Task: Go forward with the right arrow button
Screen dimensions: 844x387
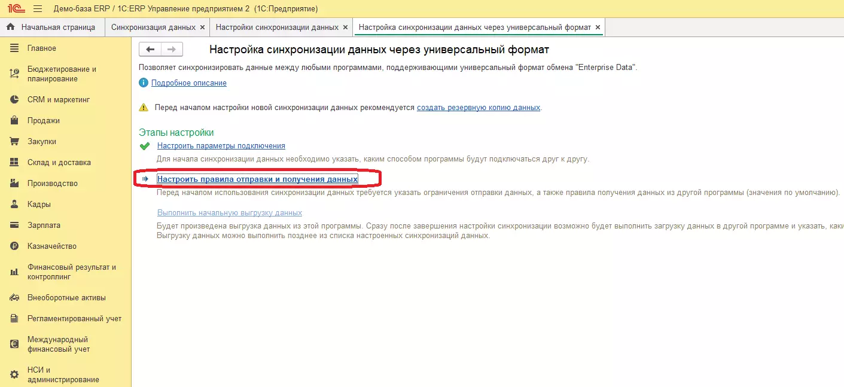Action: (172, 50)
